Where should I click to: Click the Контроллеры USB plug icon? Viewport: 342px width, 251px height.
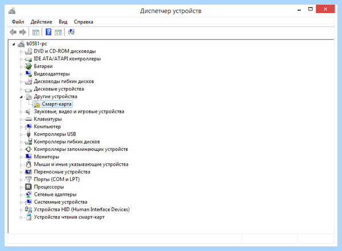pos(28,134)
